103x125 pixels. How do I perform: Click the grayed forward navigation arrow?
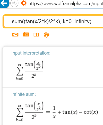click(14, 3)
